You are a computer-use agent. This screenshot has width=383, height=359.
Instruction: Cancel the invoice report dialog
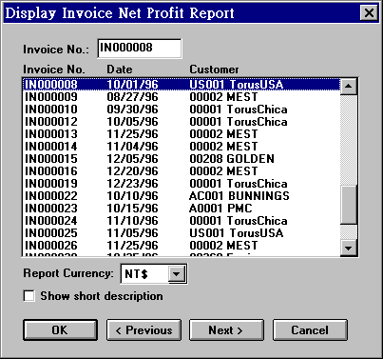coord(310,330)
